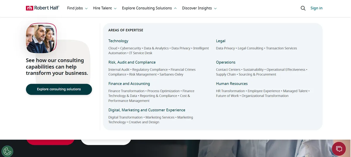Select the Employee Experience link
Screen dimensions: 351x157
pyautogui.click(x=264, y=91)
